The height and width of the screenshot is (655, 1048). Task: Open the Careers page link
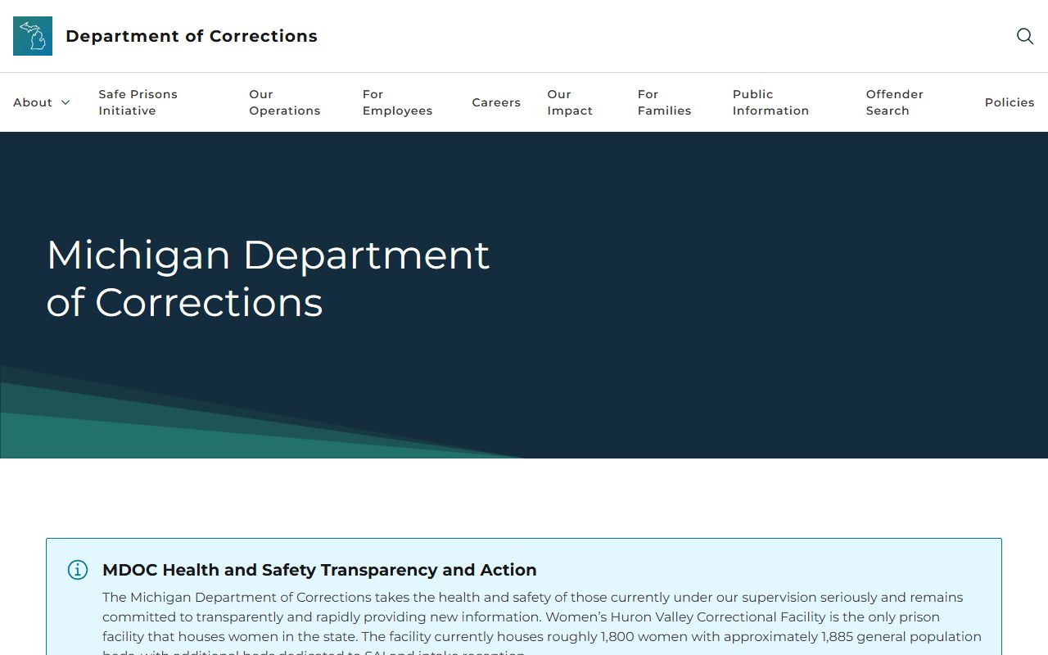tap(496, 102)
